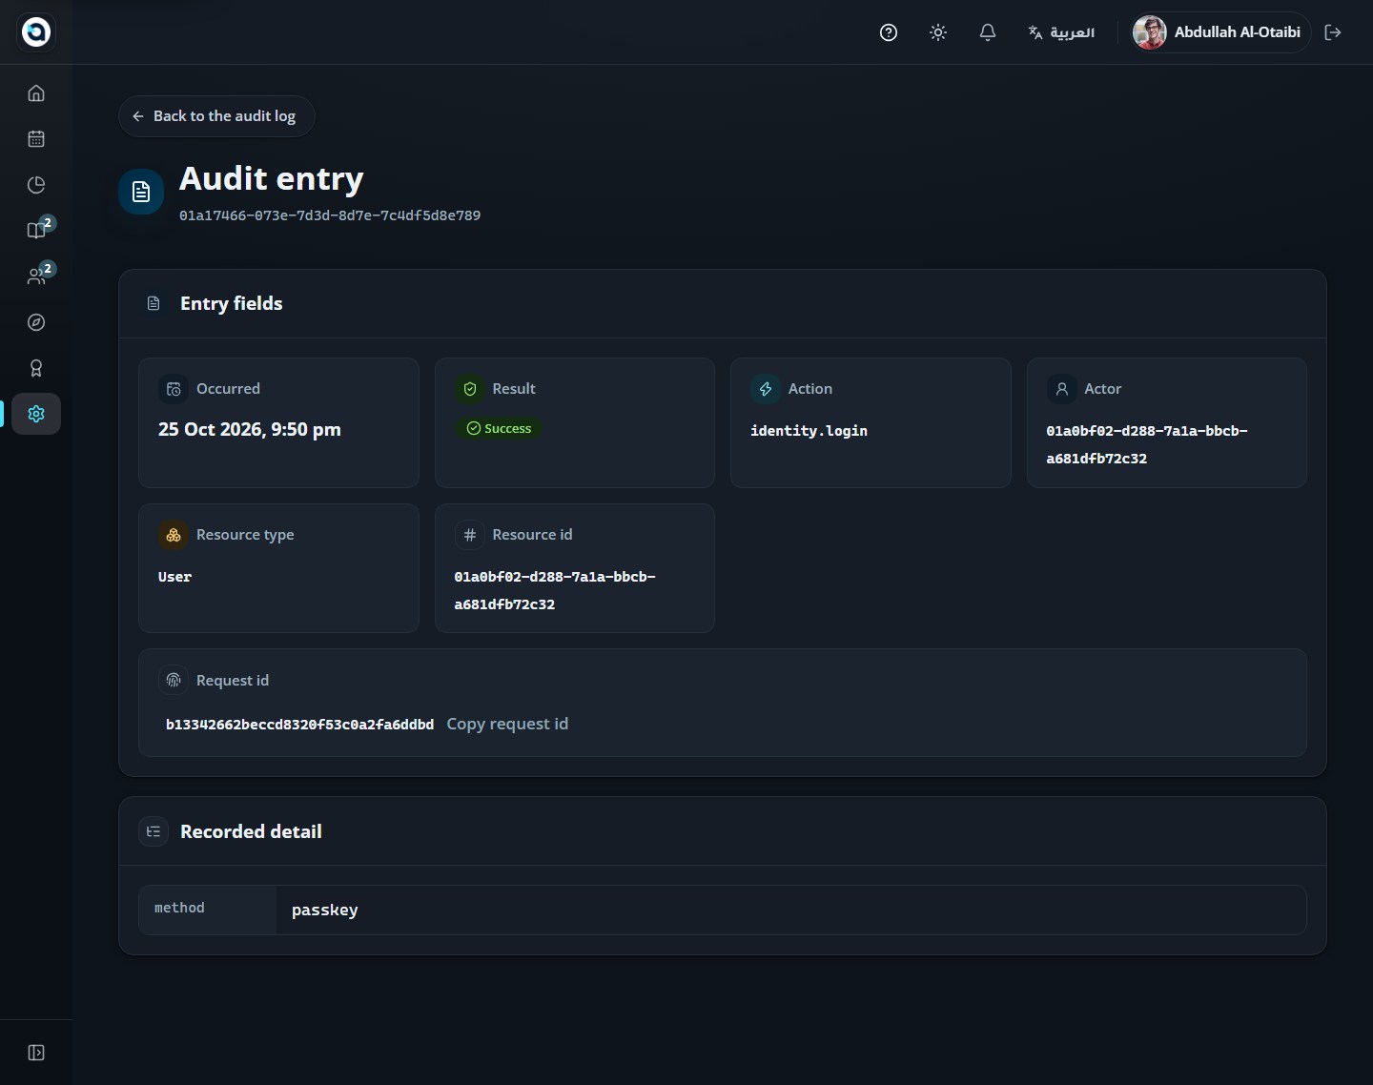Click the request id hash value
Screen dimensions: 1373x1085
pos(299,725)
